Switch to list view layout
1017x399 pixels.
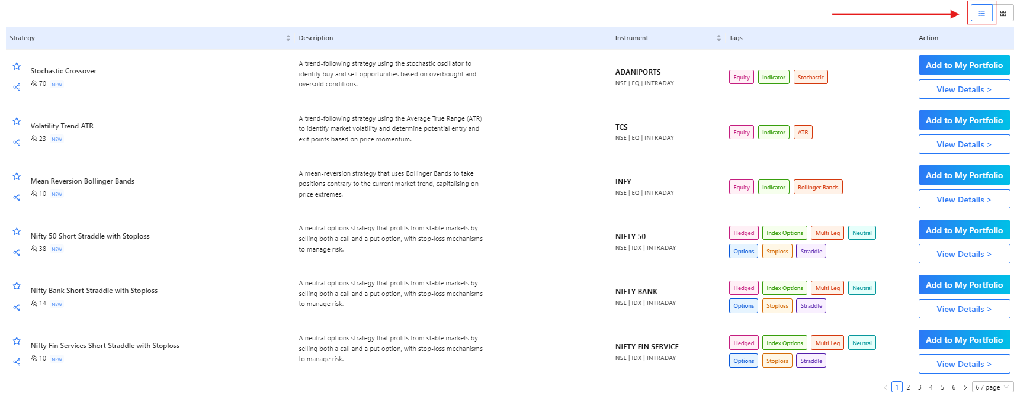981,13
